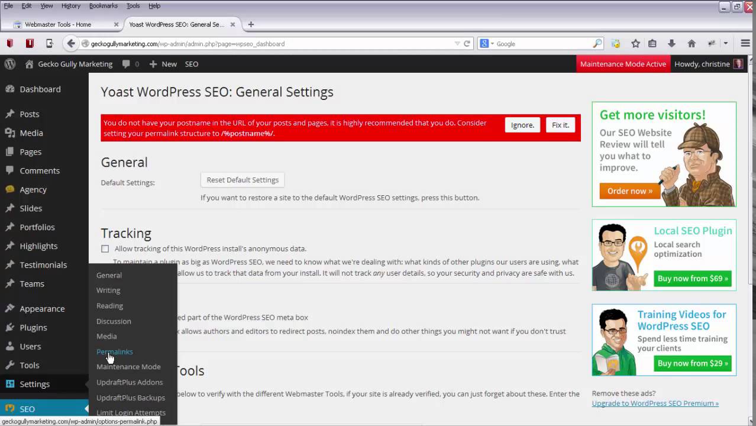The image size is (756, 426).
Task: Click the Media icon in sidebar
Action: pyautogui.click(x=9, y=133)
